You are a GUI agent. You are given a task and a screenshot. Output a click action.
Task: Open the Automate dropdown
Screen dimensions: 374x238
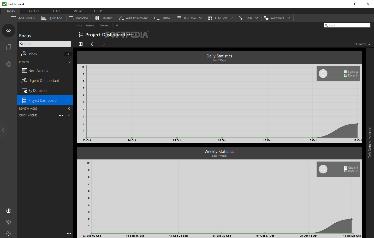(277, 18)
